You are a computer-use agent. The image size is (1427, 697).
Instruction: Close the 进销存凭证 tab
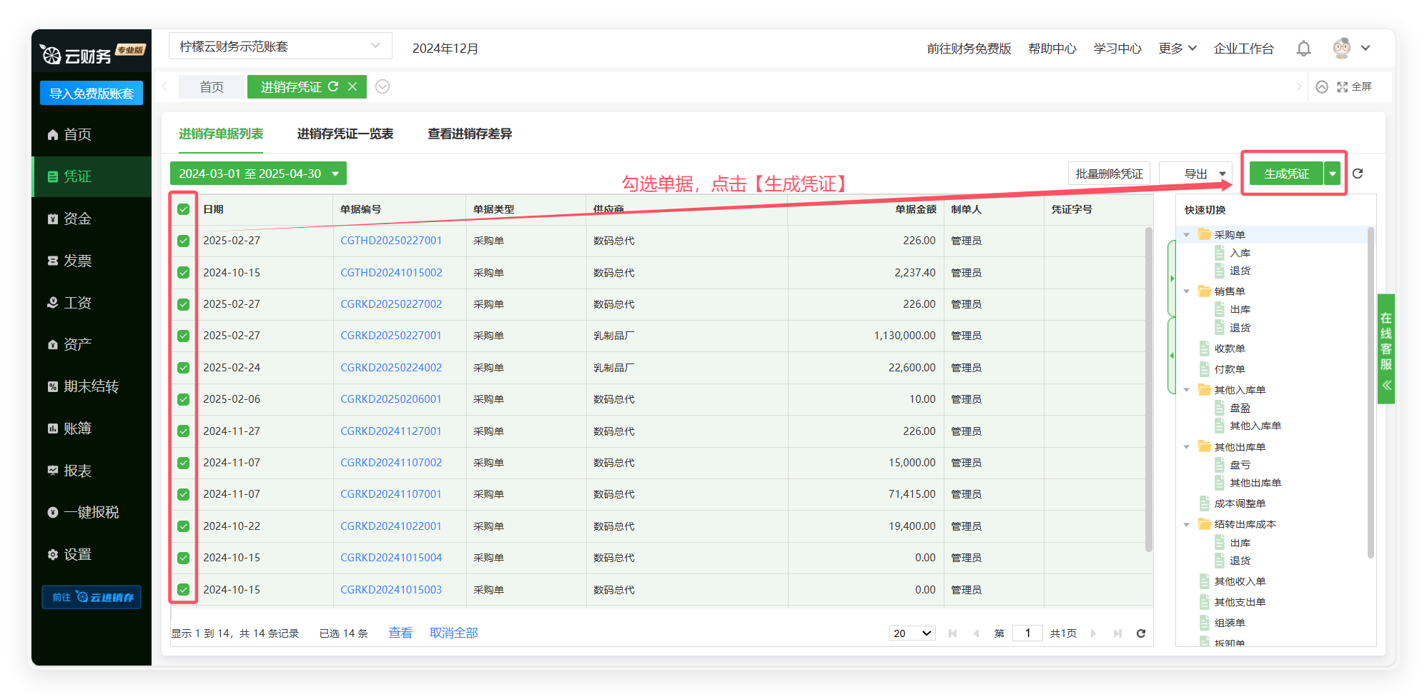pos(352,86)
